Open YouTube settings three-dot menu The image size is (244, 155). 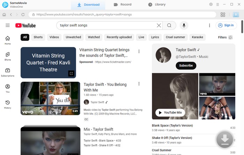[x=209, y=25]
